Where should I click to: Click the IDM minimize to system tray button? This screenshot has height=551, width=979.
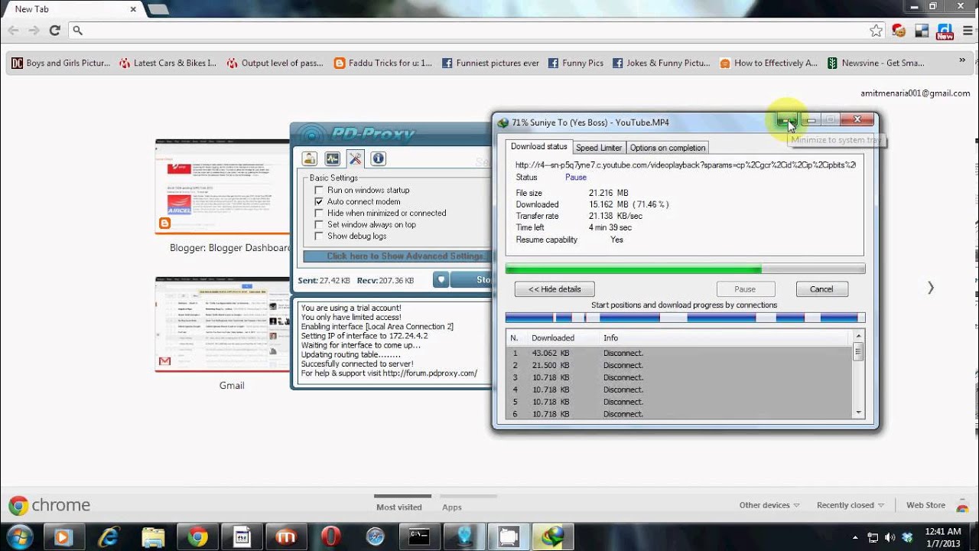tap(787, 120)
